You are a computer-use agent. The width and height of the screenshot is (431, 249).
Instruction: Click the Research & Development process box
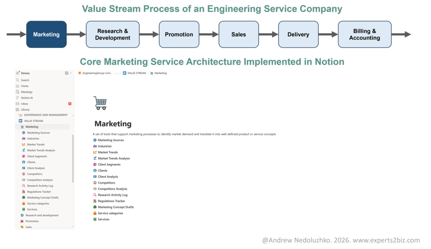[x=112, y=34]
